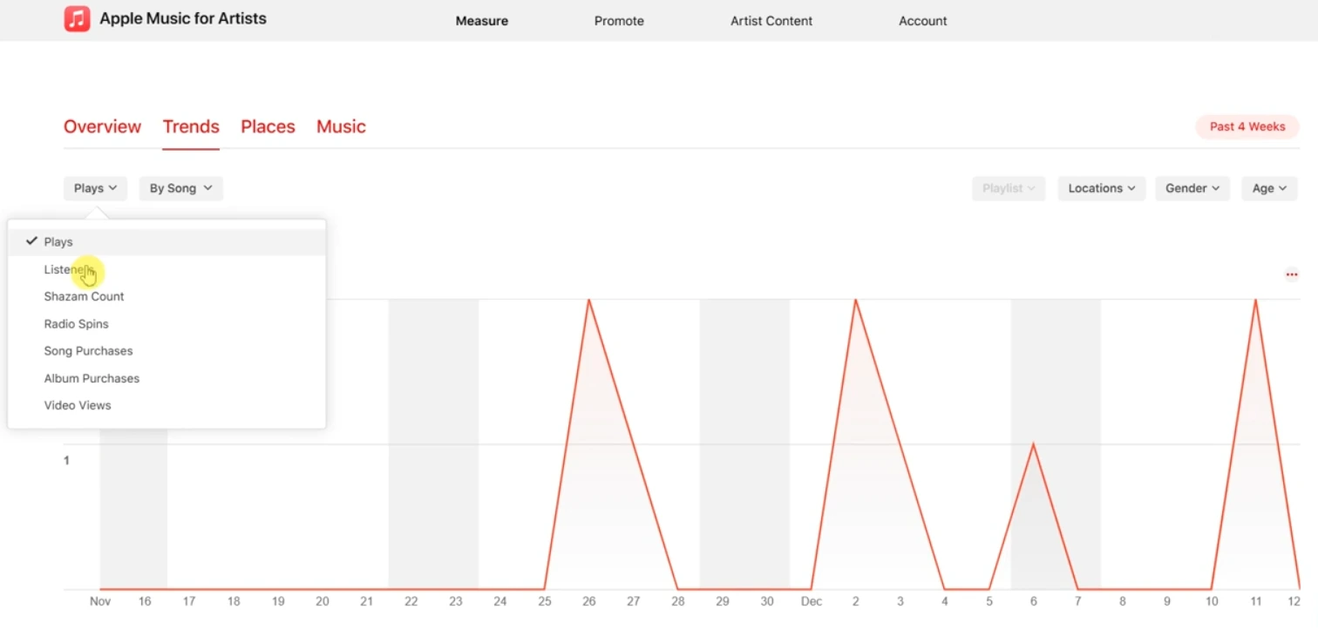The image size is (1318, 643).
Task: Open the disabled Playlist filter dropdown
Action: click(1009, 188)
